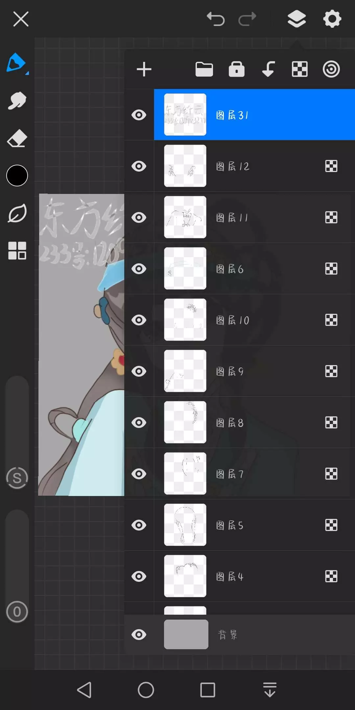
Task: Select the 图层9 layer
Action: coord(254,371)
